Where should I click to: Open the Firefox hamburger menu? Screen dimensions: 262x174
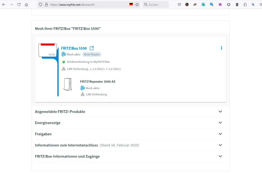[261, 4]
